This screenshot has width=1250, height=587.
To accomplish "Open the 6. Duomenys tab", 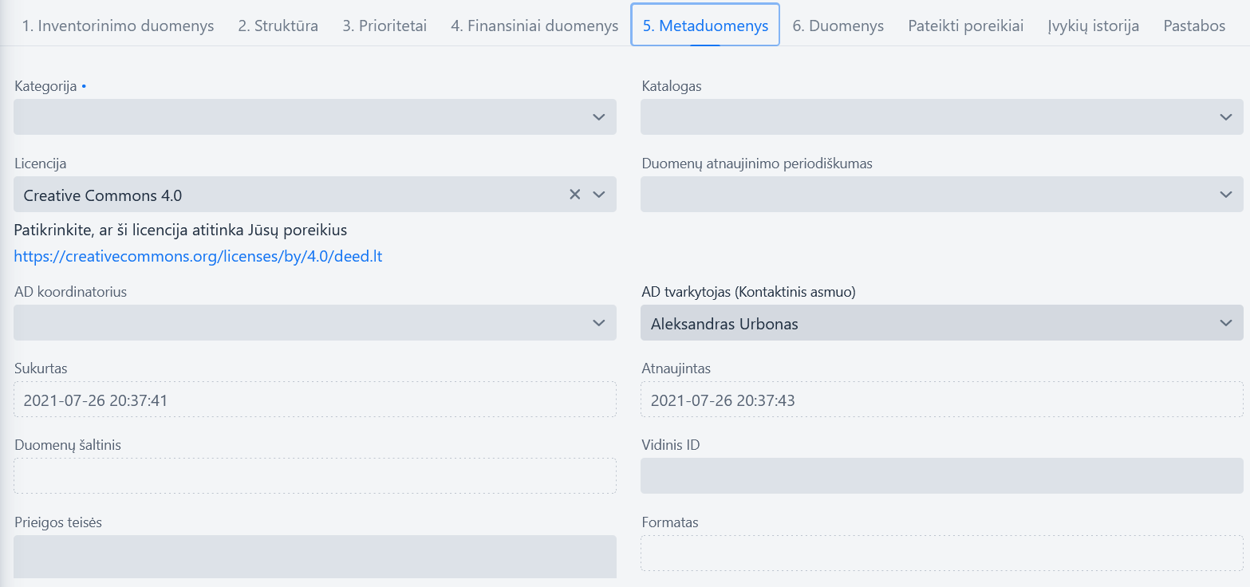I will 838,26.
